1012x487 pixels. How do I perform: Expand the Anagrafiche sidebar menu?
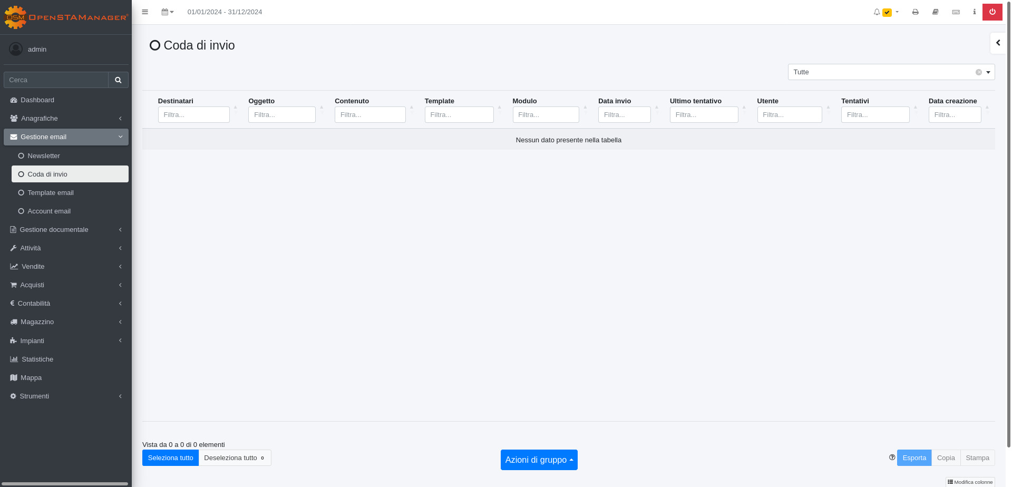pos(66,119)
